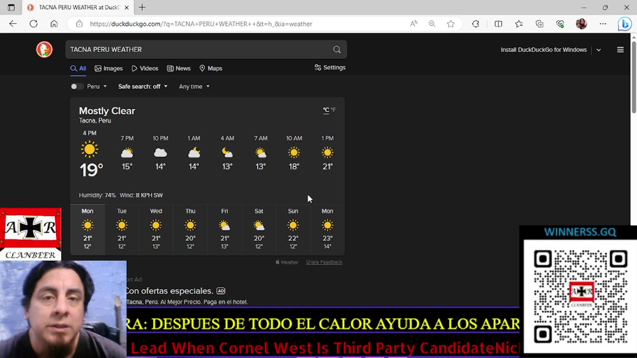637x358 pixels.
Task: Open tab actions menu icon
Action: (11, 7)
